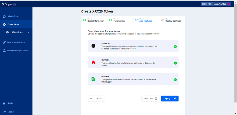Click the Burnable flame icon

pyautogui.click(x=93, y=62)
